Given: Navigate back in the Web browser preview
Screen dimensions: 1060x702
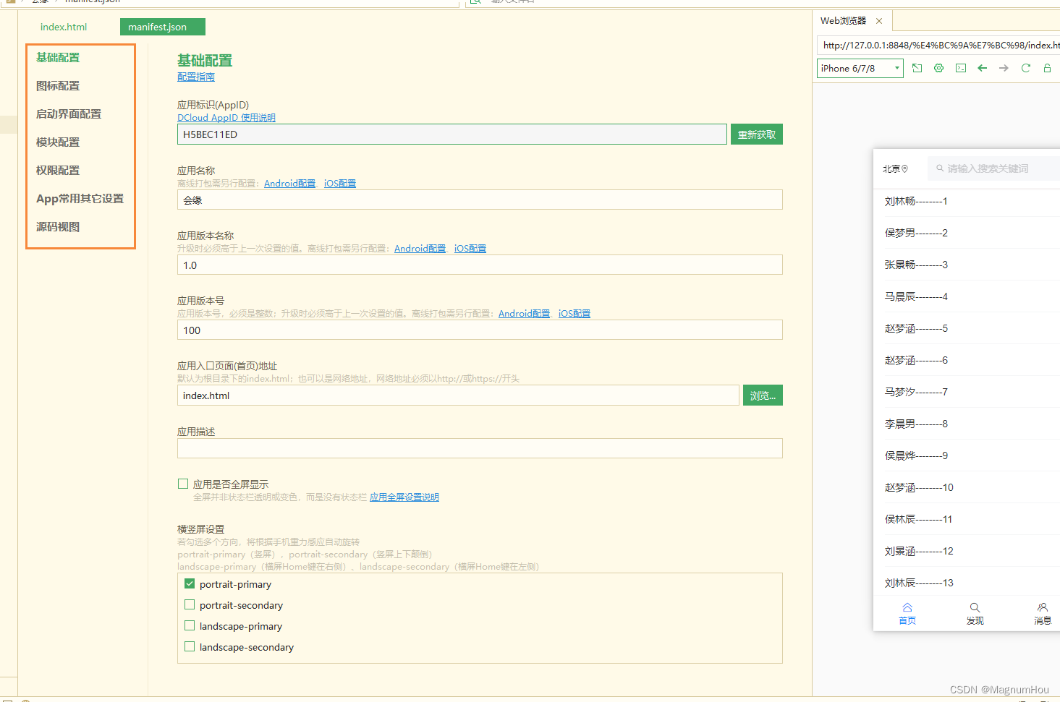Looking at the screenshot, I should click(x=982, y=68).
